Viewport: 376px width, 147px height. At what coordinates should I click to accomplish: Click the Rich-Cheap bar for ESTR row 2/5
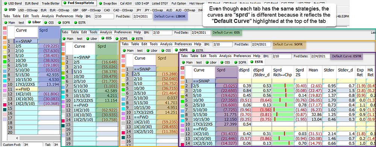pyautogui.click(x=283, y=85)
